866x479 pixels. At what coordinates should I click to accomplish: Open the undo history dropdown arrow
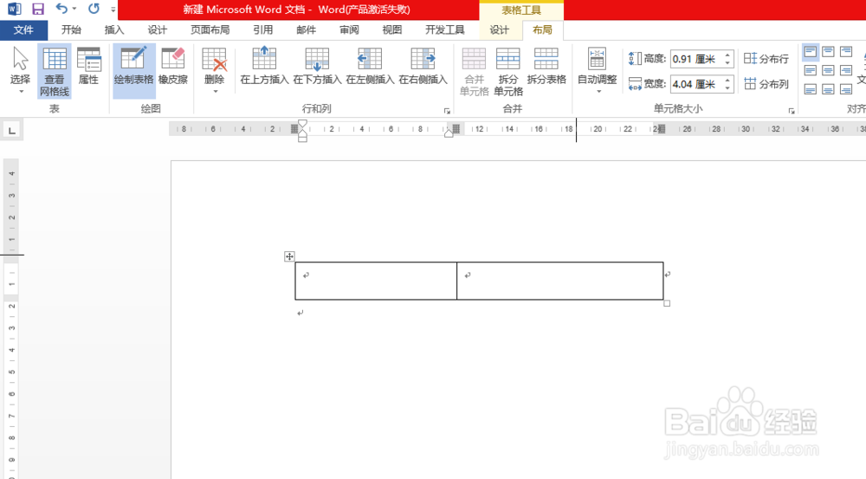tap(74, 9)
